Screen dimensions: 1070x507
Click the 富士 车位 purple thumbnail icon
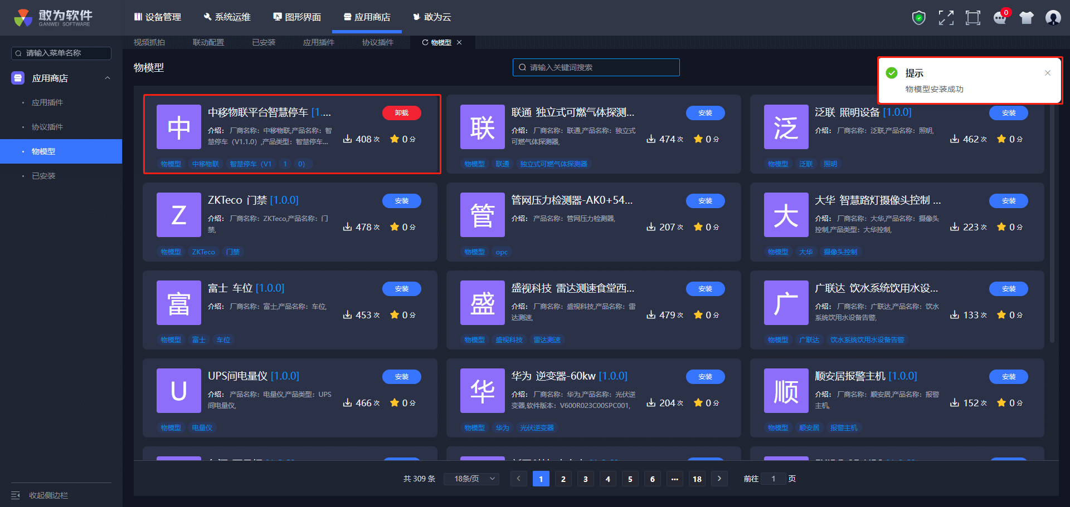(179, 303)
